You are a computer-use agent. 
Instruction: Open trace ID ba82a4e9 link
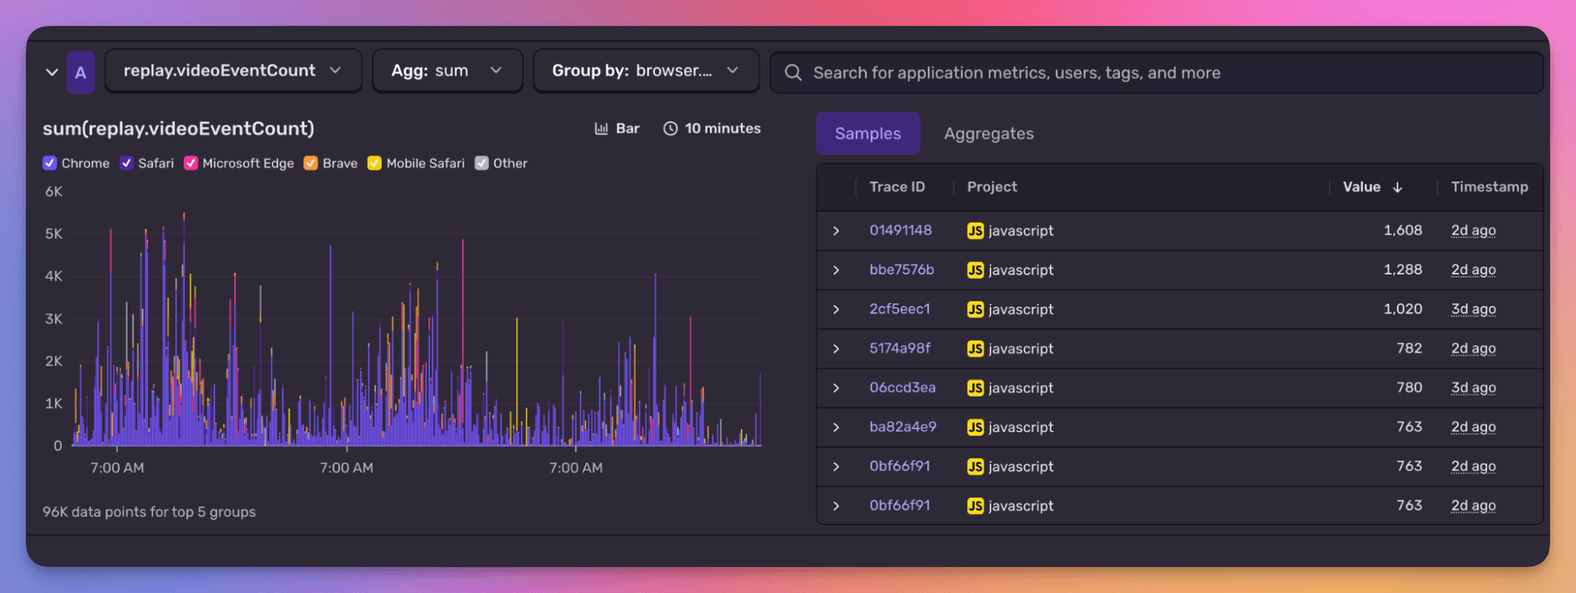pos(903,426)
